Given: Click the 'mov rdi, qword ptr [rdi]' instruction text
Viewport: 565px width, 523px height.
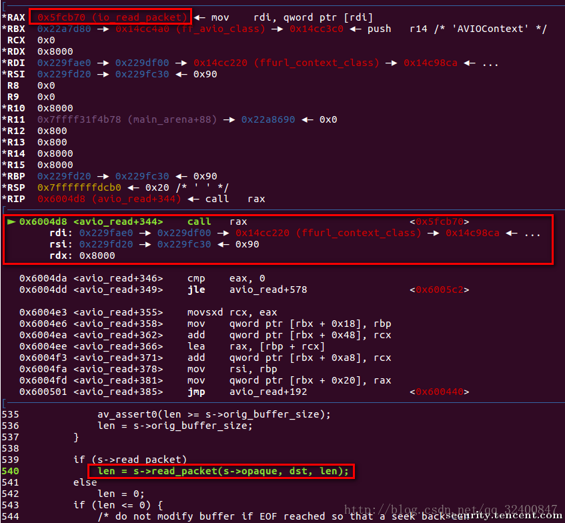Looking at the screenshot, I should click(292, 17).
